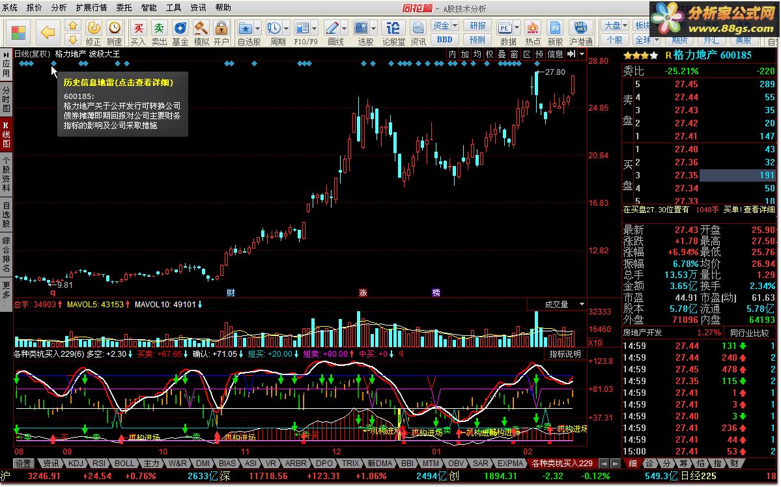Click the up arrow toolbar icon

click(x=73, y=25)
